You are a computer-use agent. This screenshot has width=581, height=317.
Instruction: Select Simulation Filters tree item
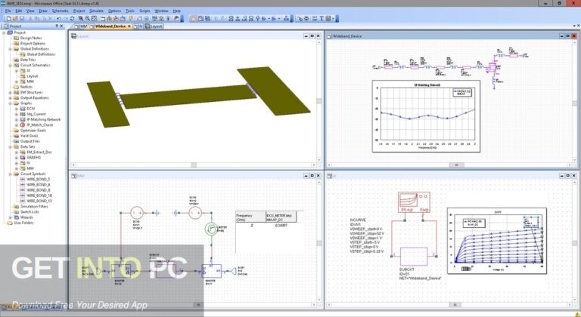(34, 207)
